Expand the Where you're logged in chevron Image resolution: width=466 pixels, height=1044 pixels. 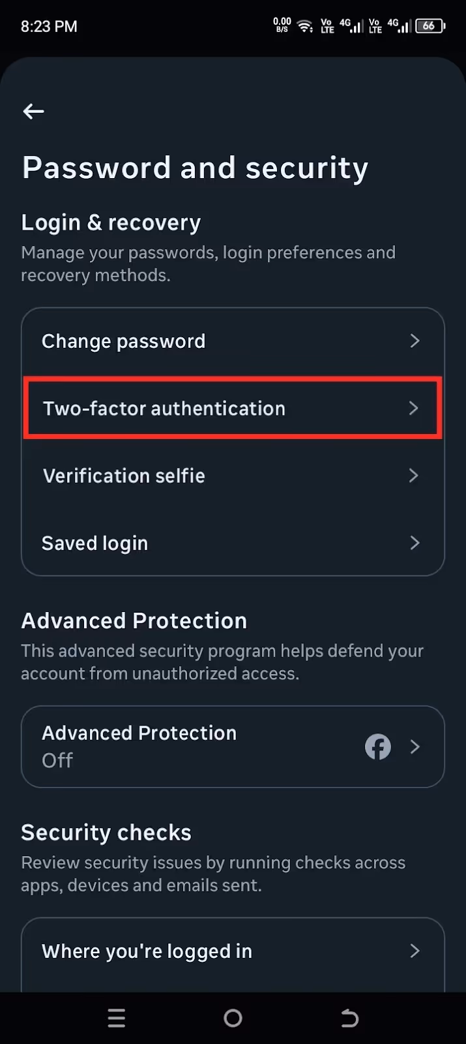415,951
